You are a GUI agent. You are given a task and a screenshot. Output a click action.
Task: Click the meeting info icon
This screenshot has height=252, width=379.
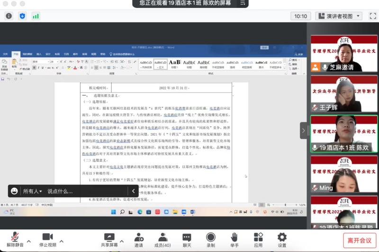(x=9, y=16)
